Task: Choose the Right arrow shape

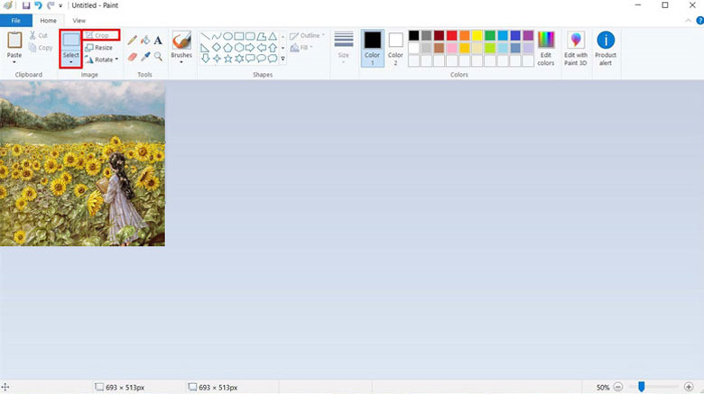Action: click(250, 48)
